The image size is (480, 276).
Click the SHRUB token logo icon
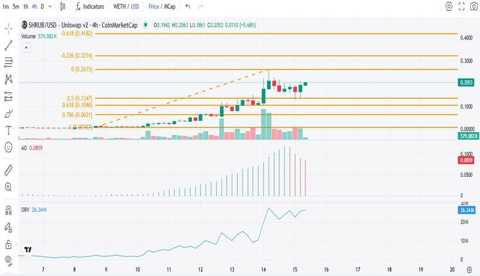pyautogui.click(x=24, y=25)
